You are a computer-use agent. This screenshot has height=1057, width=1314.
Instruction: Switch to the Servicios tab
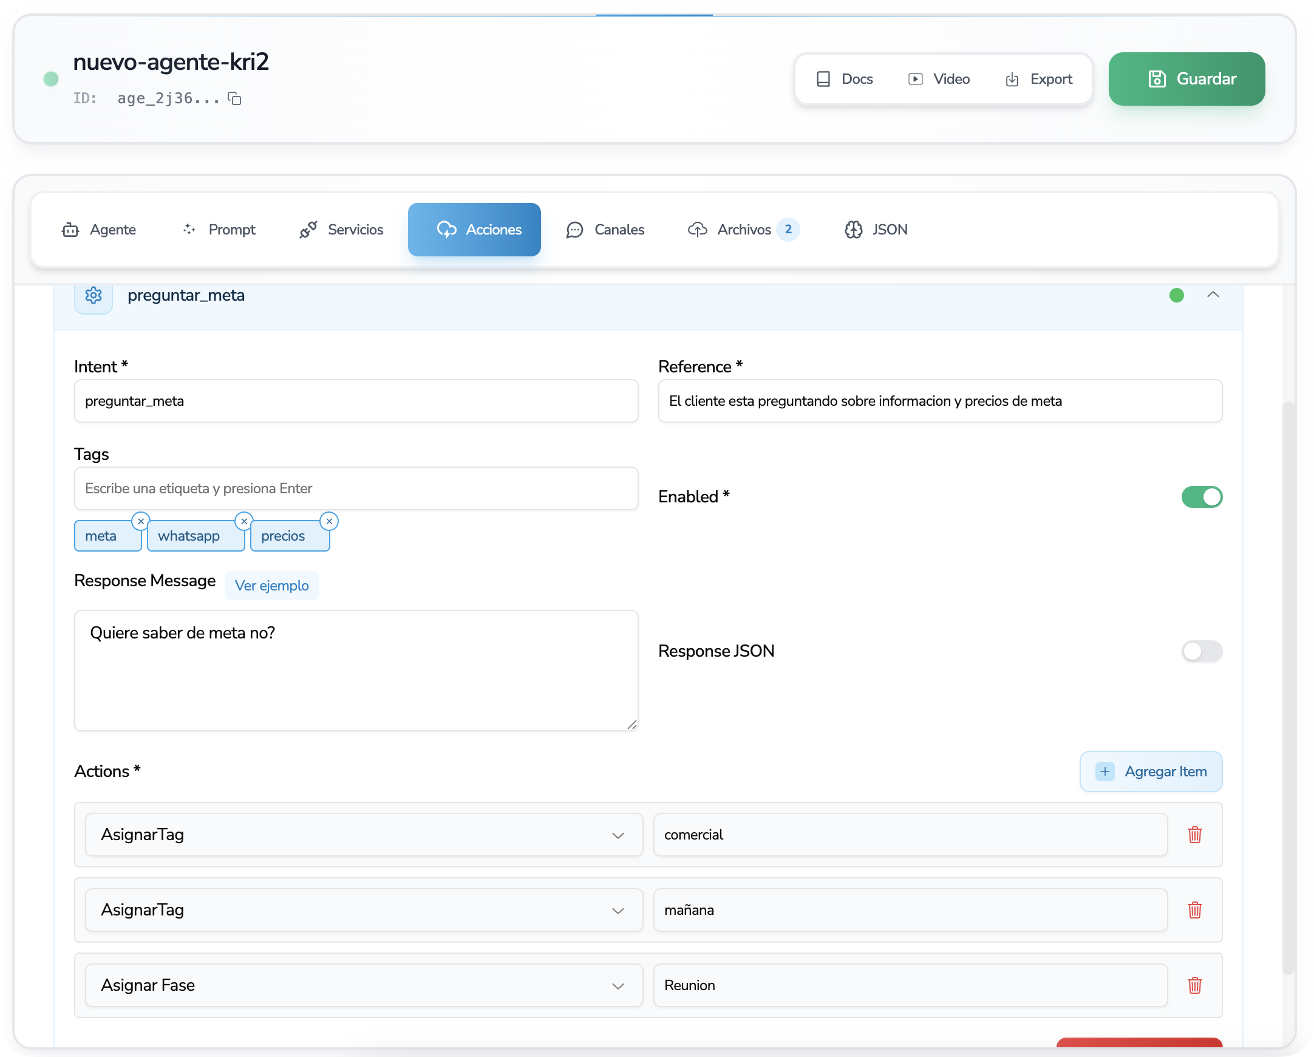(x=342, y=230)
